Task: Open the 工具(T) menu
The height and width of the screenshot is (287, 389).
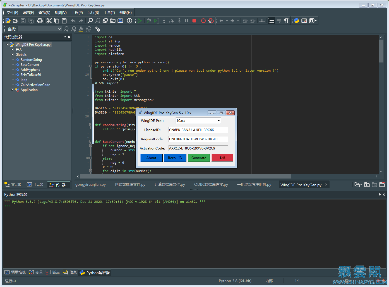Action: tap(109, 13)
